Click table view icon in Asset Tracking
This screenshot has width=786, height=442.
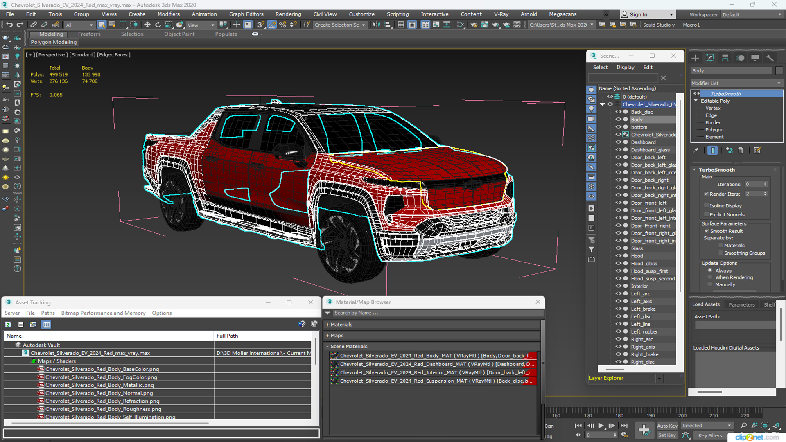(x=46, y=325)
